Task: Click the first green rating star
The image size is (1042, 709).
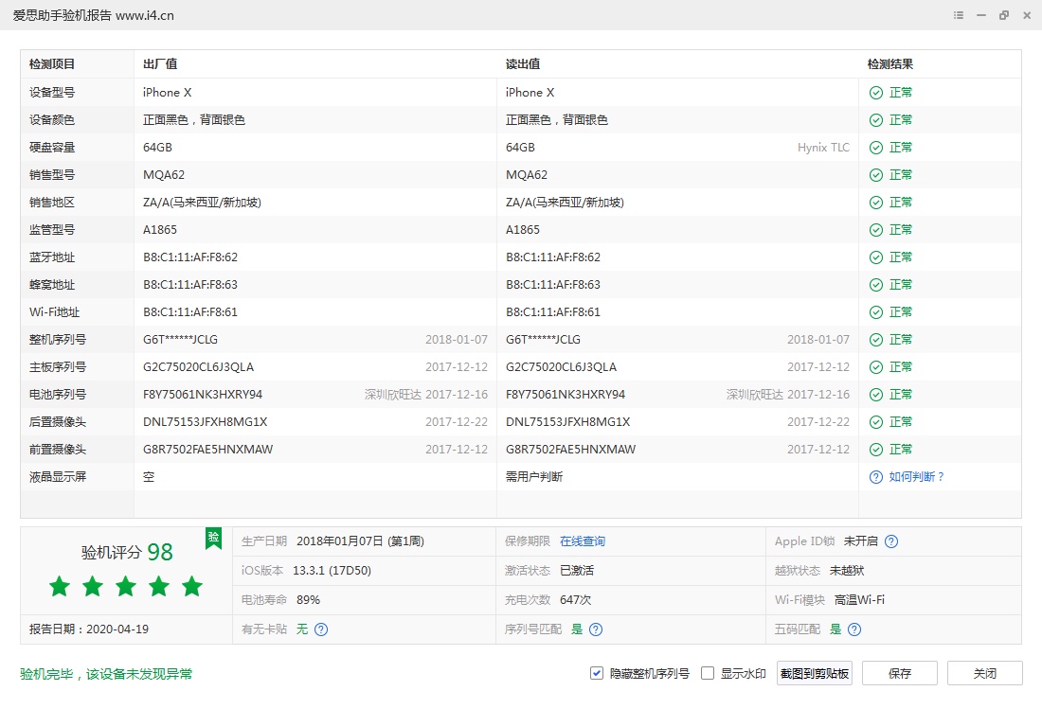Action: (60, 586)
